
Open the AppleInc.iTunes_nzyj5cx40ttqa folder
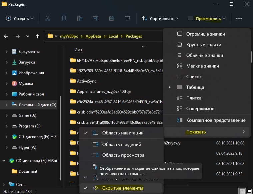(100, 92)
